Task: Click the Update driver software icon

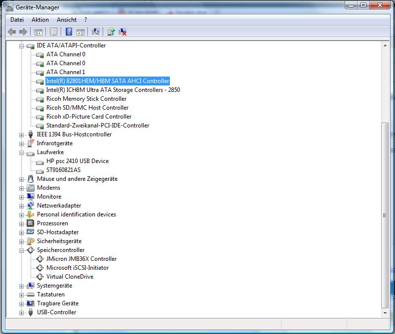Action: click(x=111, y=32)
